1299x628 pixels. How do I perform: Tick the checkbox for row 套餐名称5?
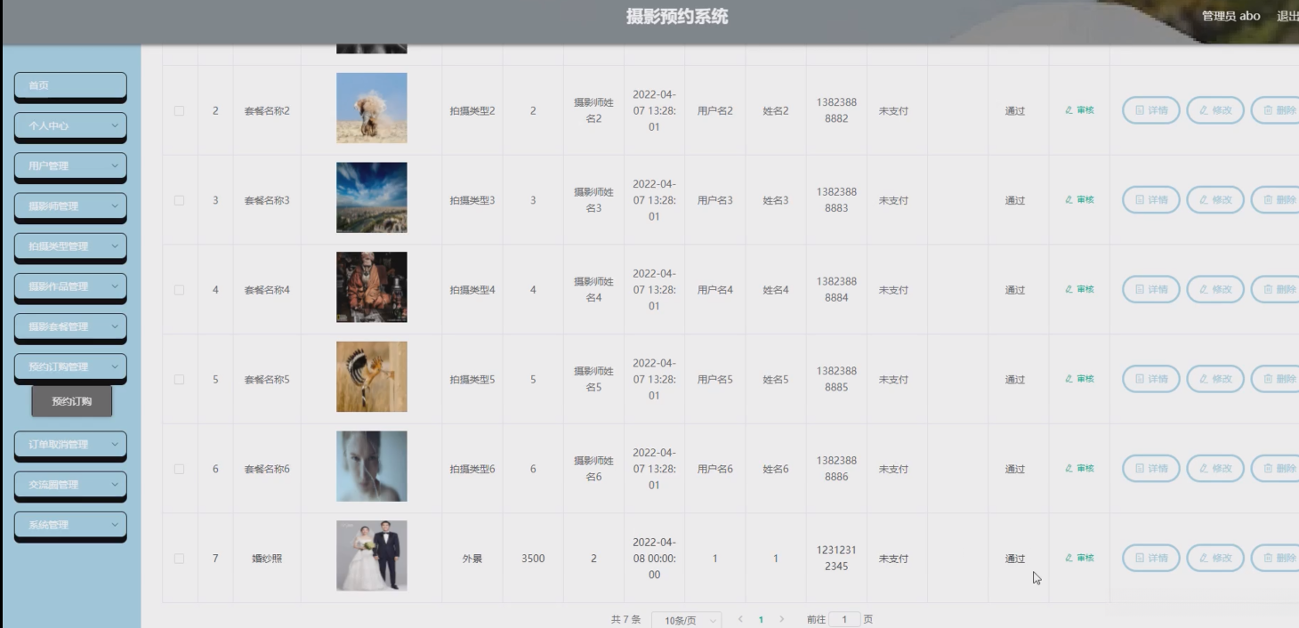pyautogui.click(x=179, y=380)
